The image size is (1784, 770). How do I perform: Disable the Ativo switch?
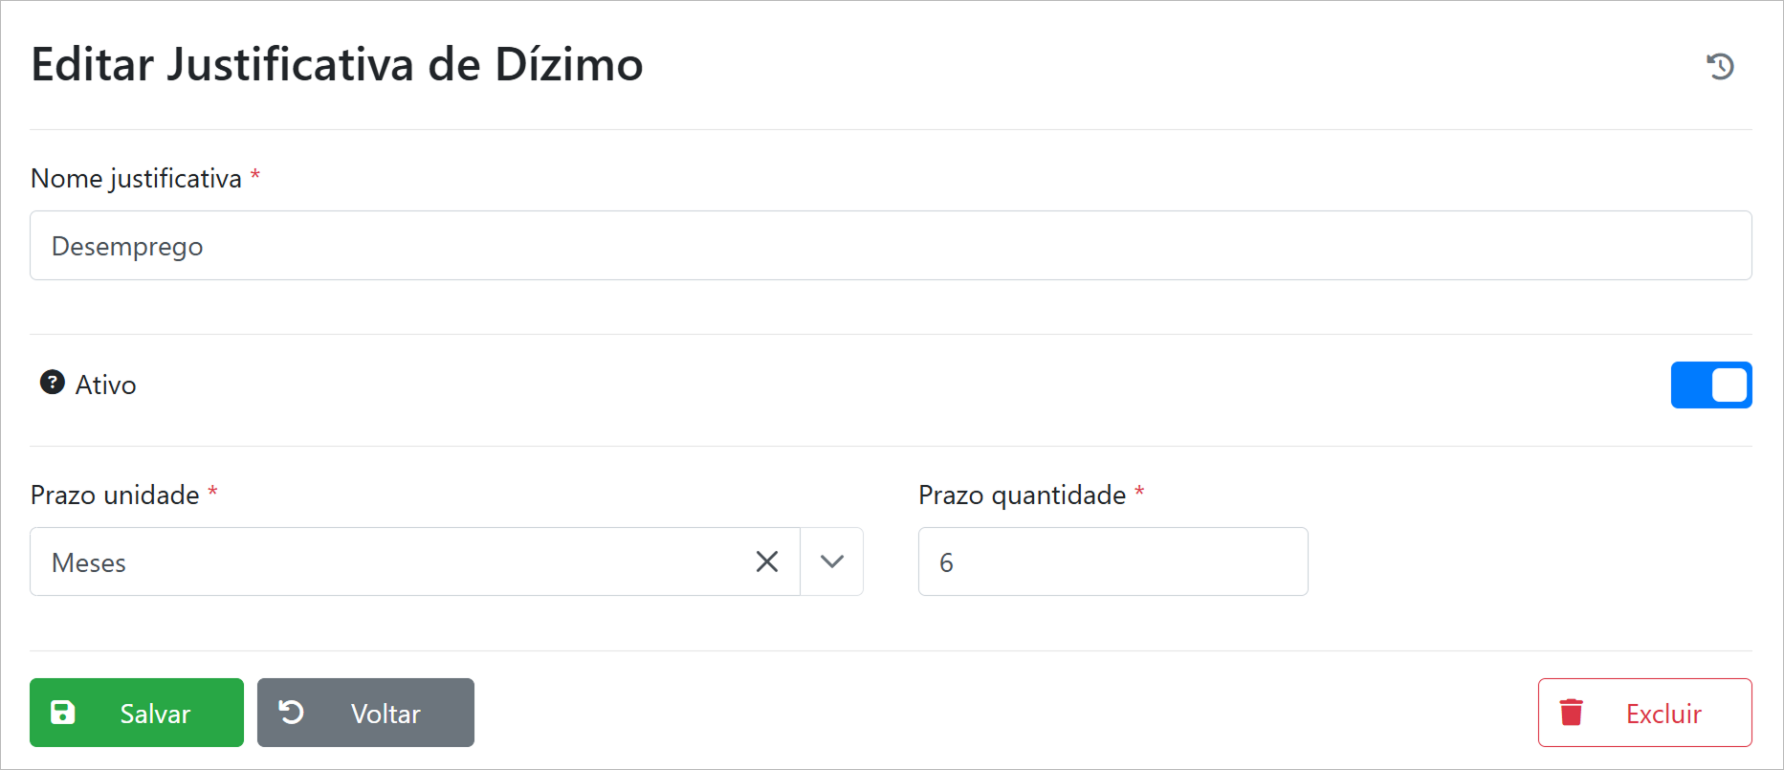(x=1710, y=385)
